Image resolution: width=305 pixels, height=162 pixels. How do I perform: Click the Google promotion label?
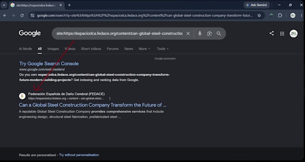pos(165,58)
